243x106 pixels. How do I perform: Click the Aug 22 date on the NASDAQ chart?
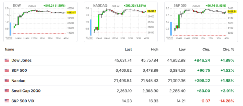[116, 6]
